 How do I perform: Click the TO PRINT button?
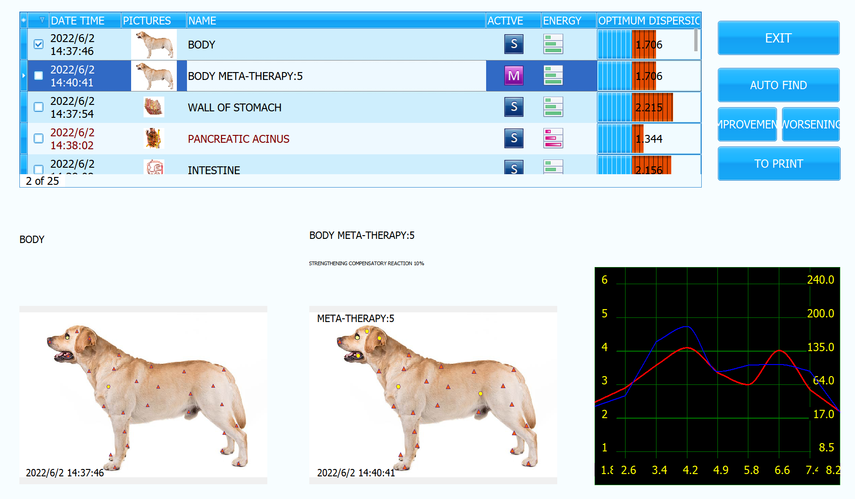click(778, 164)
